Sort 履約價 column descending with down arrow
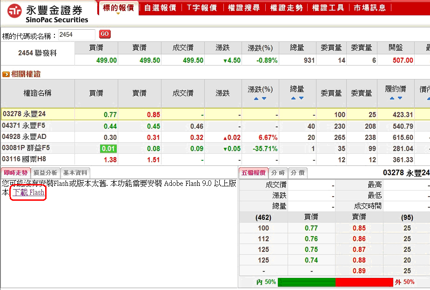This screenshot has height=290, width=430. click(x=400, y=98)
